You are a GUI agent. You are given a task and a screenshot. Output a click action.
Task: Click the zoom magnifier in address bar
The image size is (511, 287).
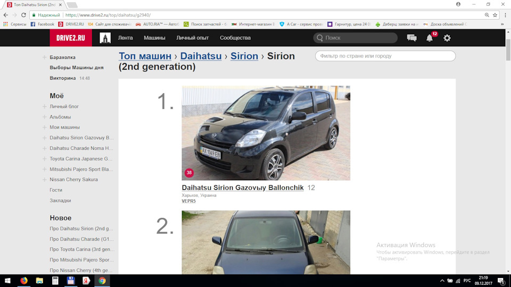pos(487,15)
